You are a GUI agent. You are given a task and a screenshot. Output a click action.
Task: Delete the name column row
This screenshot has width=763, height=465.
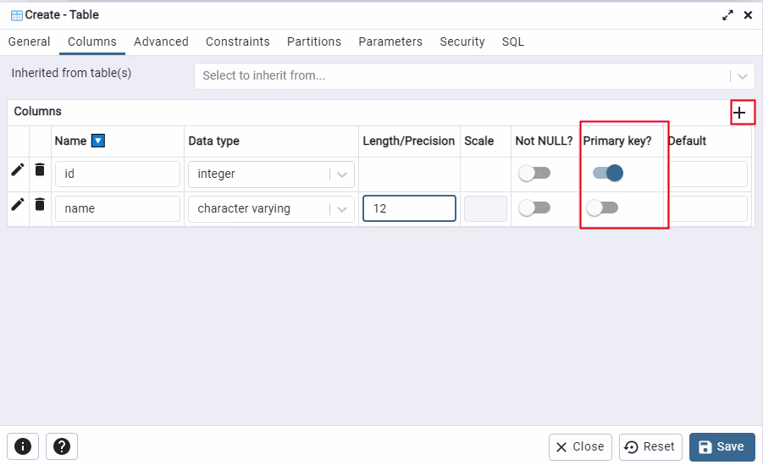click(x=40, y=204)
